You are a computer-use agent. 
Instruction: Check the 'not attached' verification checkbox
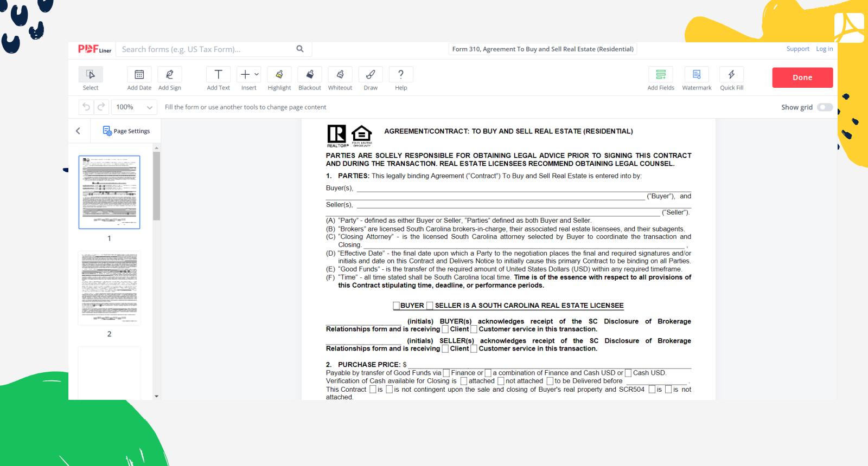[501, 381]
